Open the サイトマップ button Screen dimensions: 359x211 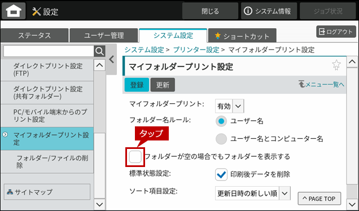tap(47, 192)
